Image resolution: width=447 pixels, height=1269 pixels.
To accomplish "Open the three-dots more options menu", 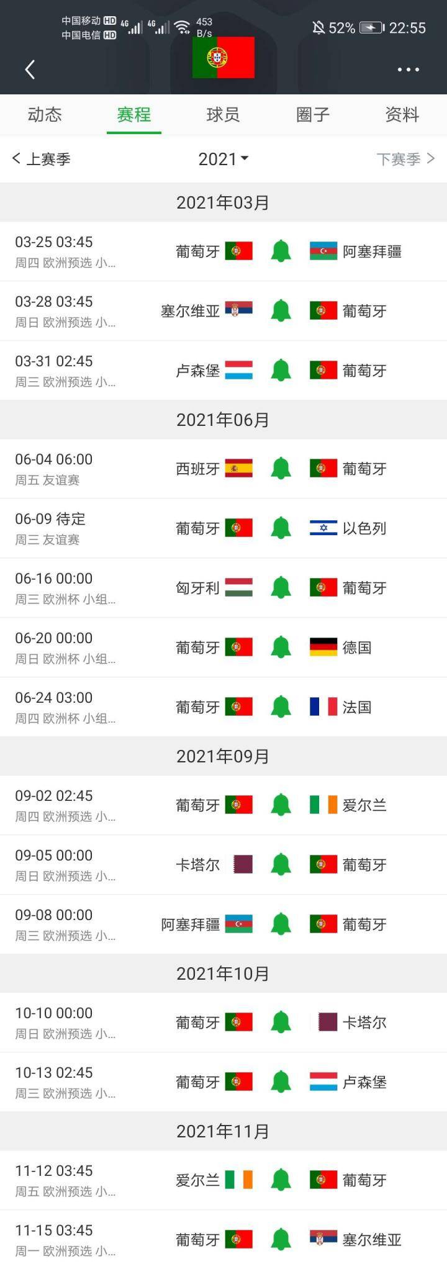I will click(408, 70).
